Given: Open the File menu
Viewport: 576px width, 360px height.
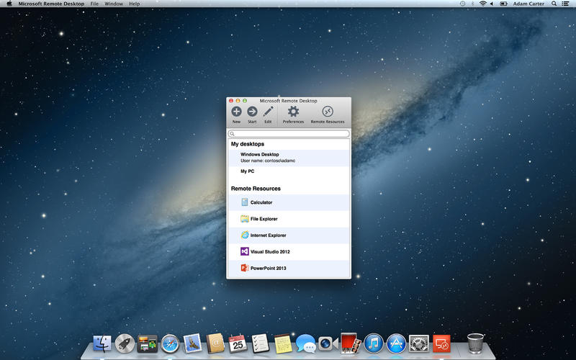Looking at the screenshot, I should click(94, 4).
